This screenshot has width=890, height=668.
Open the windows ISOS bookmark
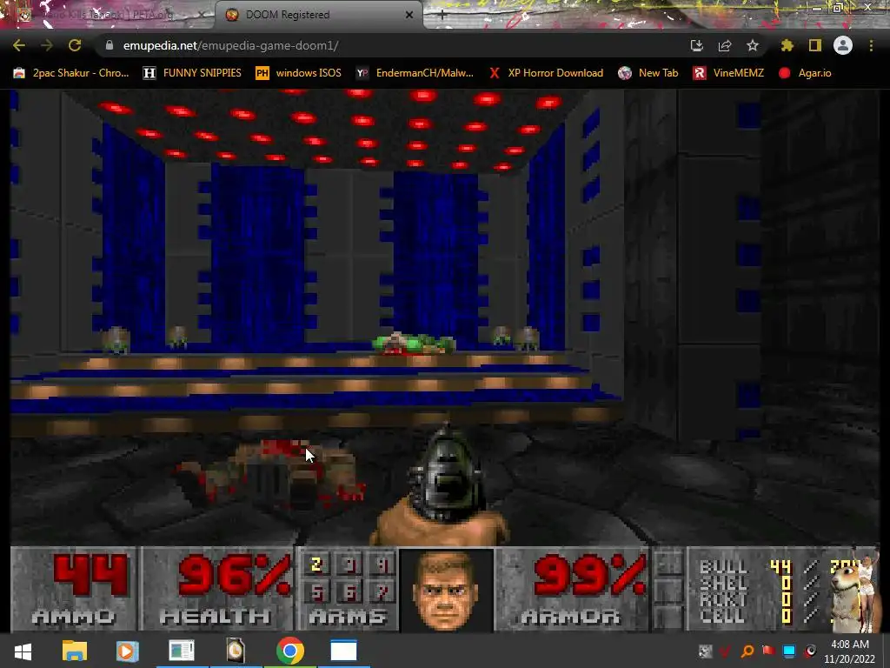[299, 73]
